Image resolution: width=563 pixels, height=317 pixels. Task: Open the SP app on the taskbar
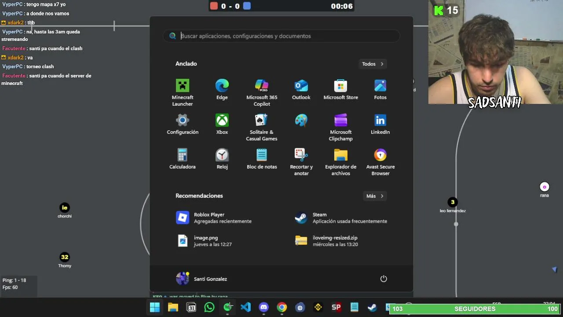(x=336, y=308)
